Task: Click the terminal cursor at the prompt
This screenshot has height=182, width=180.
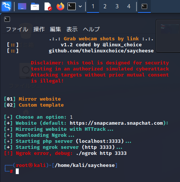Action: [x=17, y=171]
